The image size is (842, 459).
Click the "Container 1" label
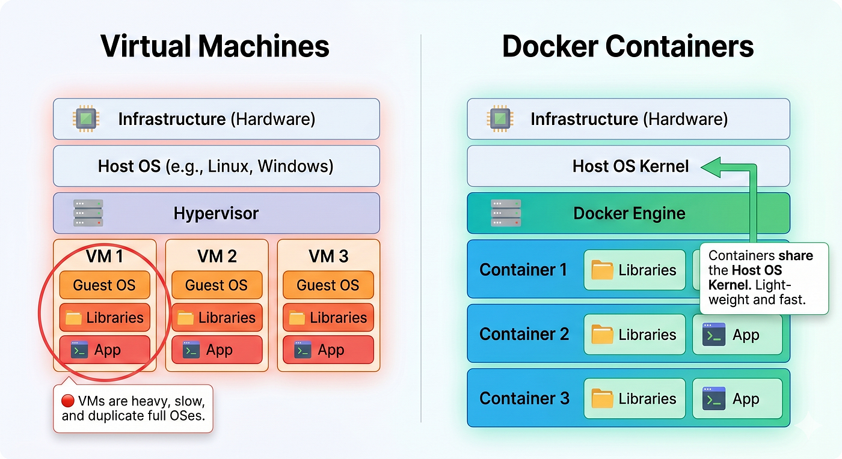523,270
